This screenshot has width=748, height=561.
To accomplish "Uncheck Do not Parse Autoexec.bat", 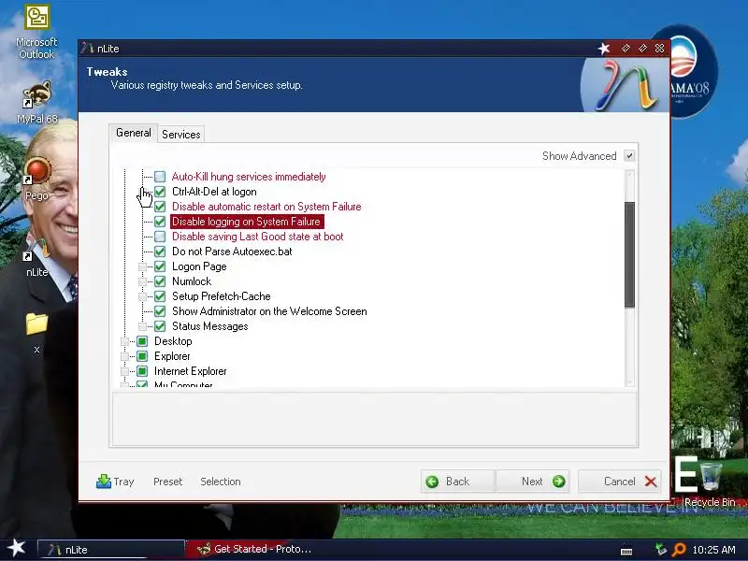I will tap(160, 252).
